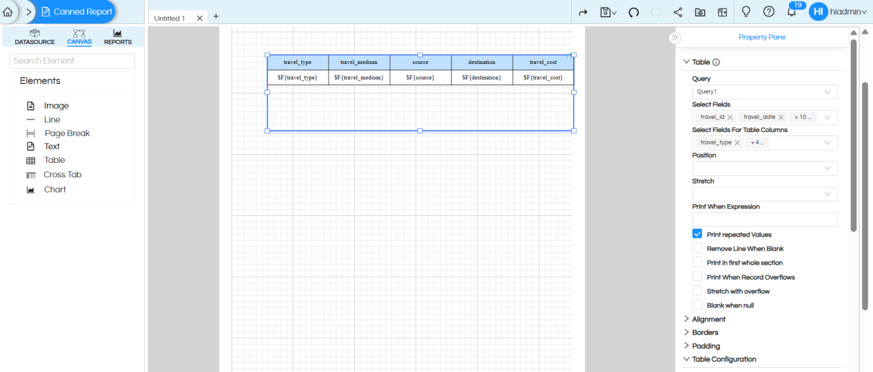Click the source header cell

point(420,63)
